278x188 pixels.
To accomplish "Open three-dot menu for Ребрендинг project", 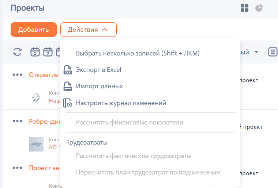I will click(x=18, y=121).
